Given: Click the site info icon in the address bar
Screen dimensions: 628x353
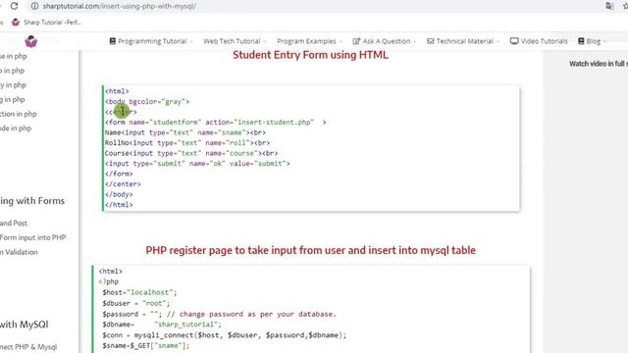Looking at the screenshot, I should coord(35,6).
